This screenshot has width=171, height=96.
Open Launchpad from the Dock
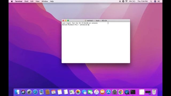tap(29, 92)
